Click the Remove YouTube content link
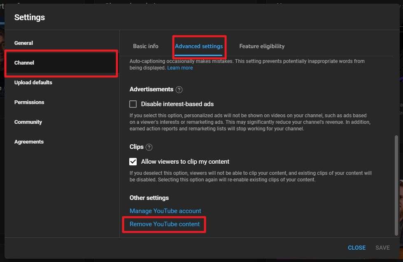 click(165, 224)
